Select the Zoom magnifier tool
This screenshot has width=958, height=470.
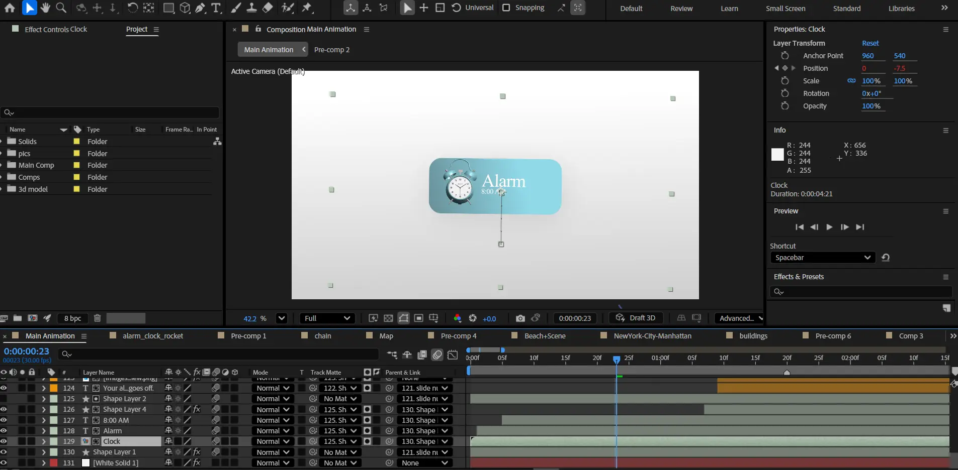(61, 8)
